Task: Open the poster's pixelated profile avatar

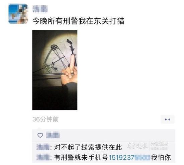Action: (x=18, y=14)
